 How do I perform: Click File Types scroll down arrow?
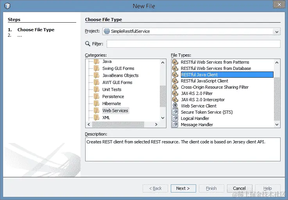click(x=277, y=125)
